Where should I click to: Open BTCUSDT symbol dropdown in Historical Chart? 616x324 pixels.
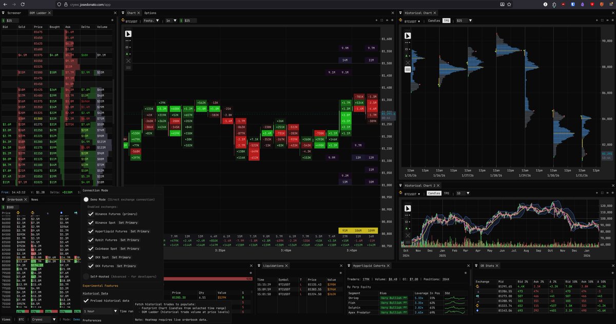(413, 21)
